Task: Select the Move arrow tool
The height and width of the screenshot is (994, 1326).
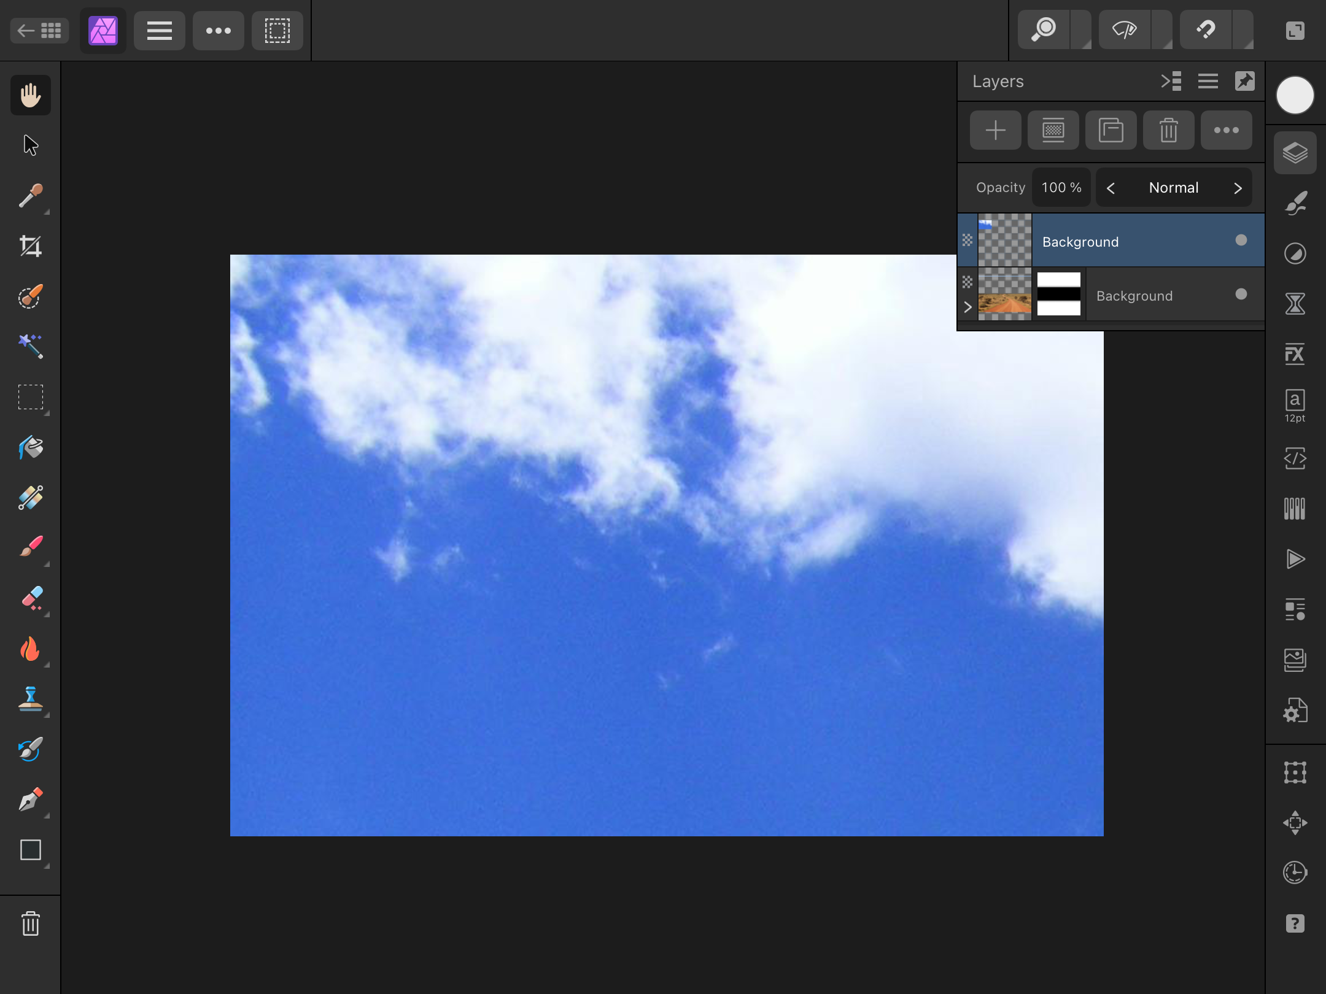Action: coord(31,145)
